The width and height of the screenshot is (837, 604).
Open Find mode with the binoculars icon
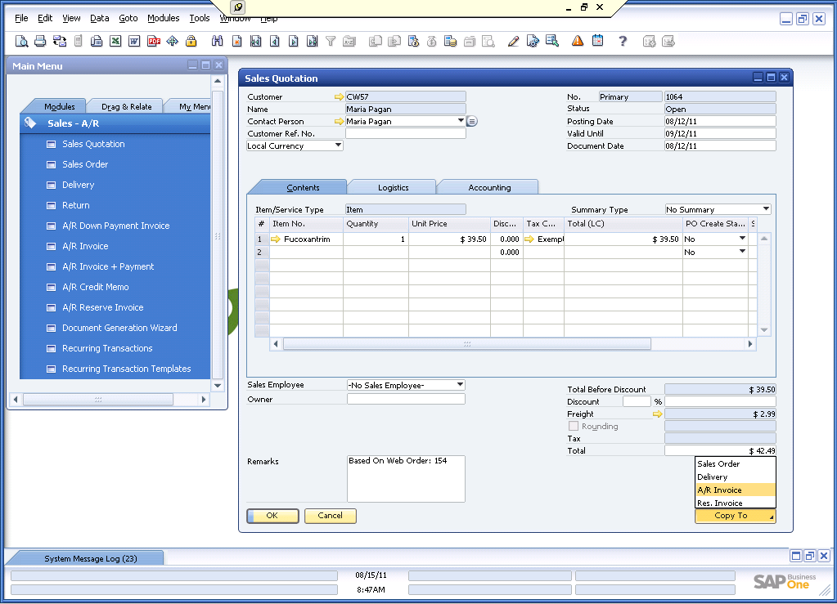point(216,41)
